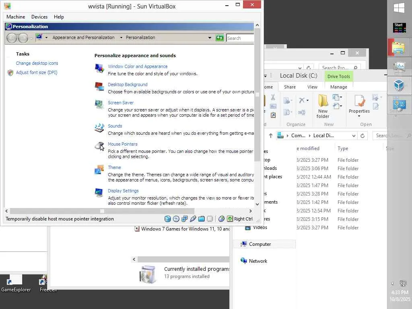Click the Desktop Background icon
Screen dimensions: 412x309
(99, 87)
